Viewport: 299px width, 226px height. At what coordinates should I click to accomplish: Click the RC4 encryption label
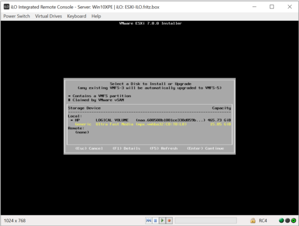coord(263,221)
